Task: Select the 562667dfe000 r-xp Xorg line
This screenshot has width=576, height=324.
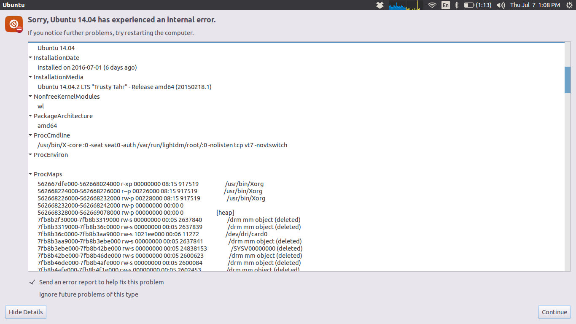Action: click(x=151, y=184)
